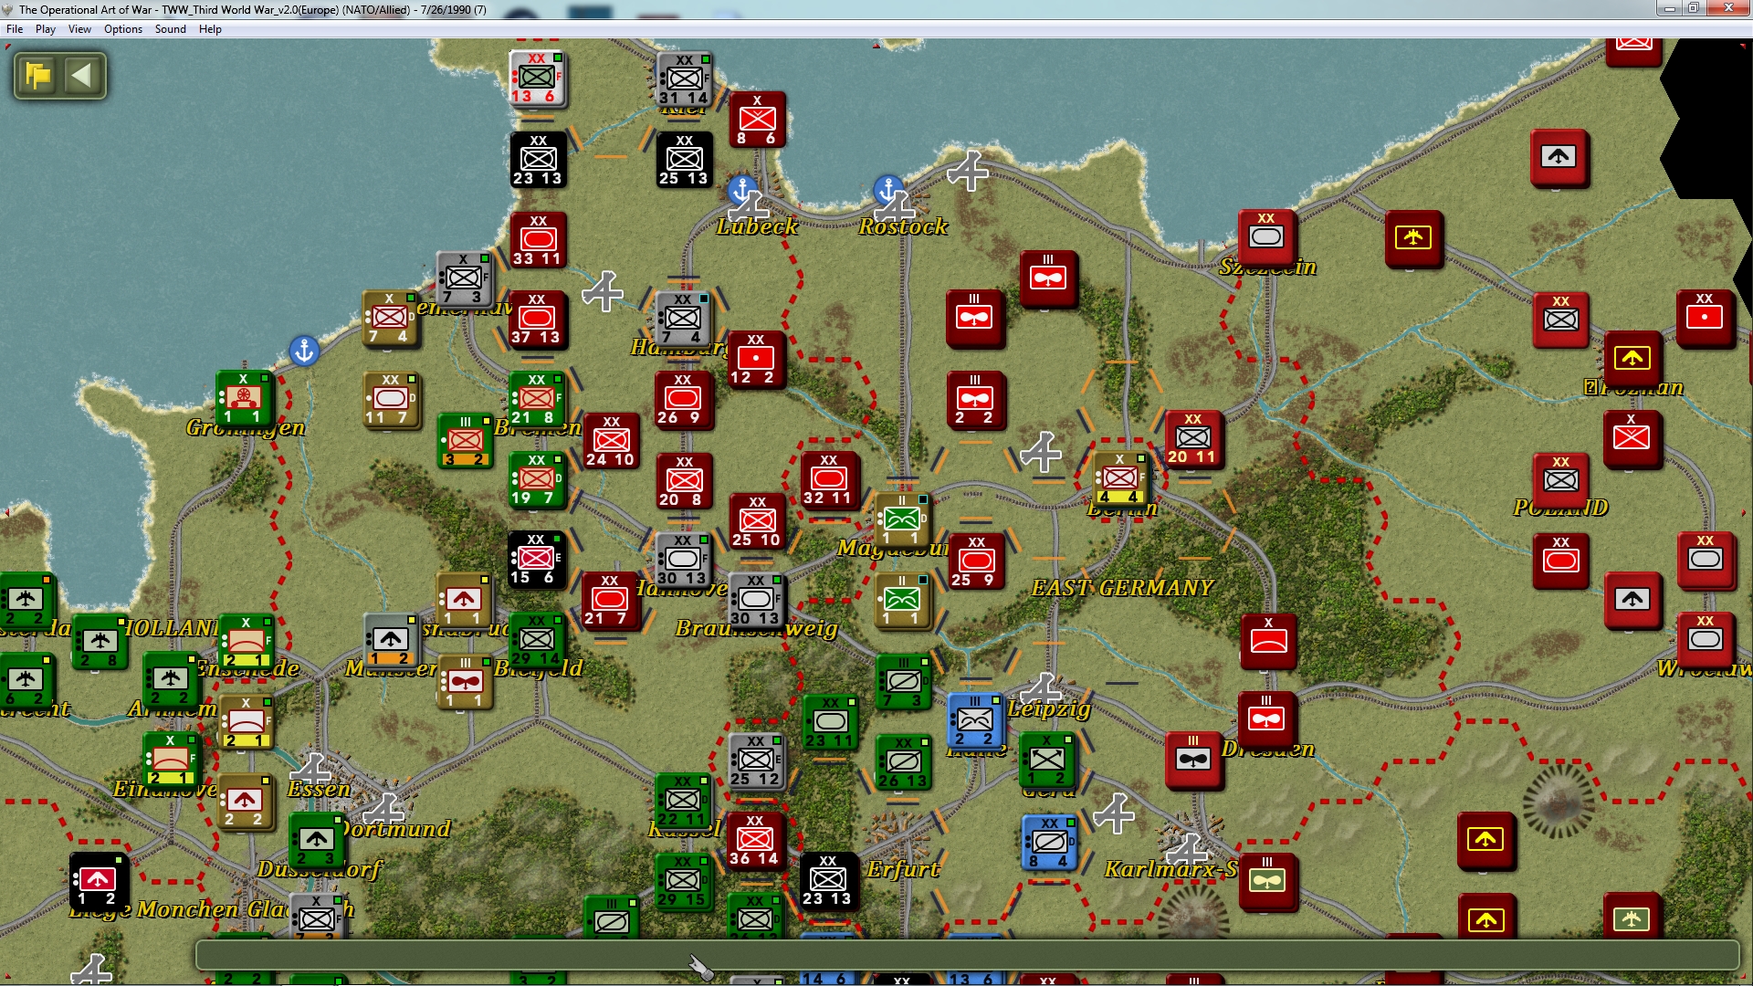Select the red 20 8 mechanized division
Screen dimensions: 1753x986
coord(684,481)
